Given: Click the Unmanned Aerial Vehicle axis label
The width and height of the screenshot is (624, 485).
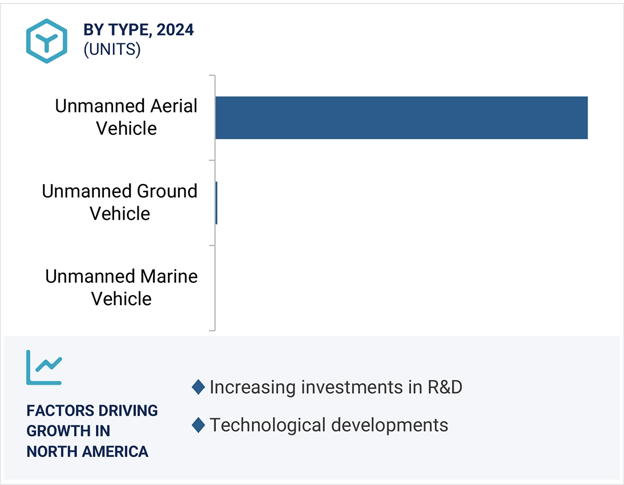Looking at the screenshot, I should point(126,117).
